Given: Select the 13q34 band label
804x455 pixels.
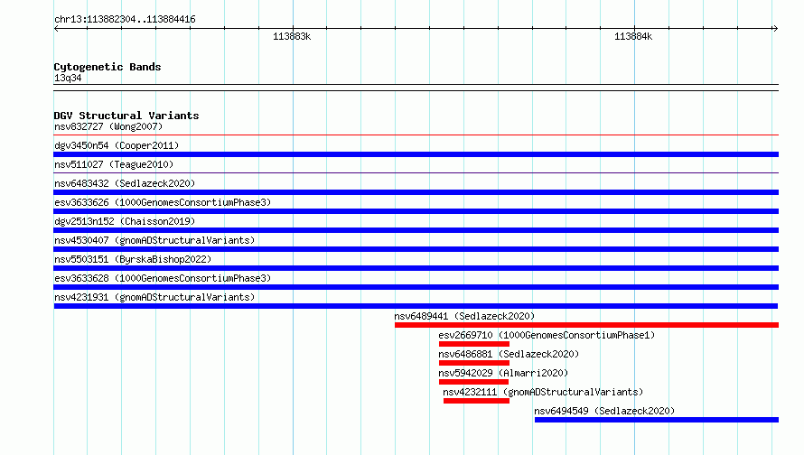Looking at the screenshot, I should pyautogui.click(x=68, y=78).
